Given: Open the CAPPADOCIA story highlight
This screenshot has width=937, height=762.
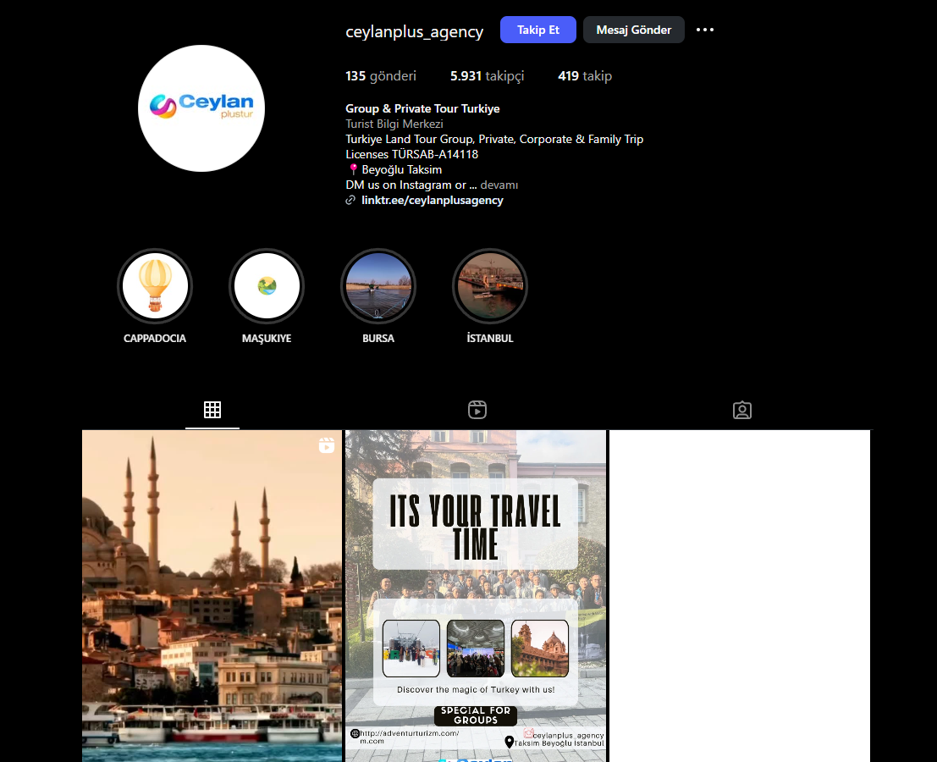Looking at the screenshot, I should coord(155,286).
